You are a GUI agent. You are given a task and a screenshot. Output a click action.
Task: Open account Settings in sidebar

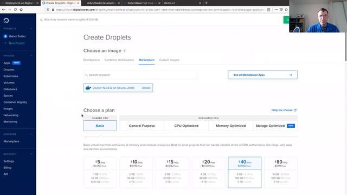pos(9,161)
